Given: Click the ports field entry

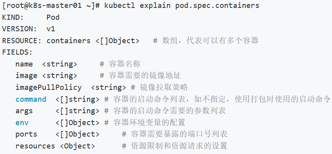Looking at the screenshot, I should (57, 134).
